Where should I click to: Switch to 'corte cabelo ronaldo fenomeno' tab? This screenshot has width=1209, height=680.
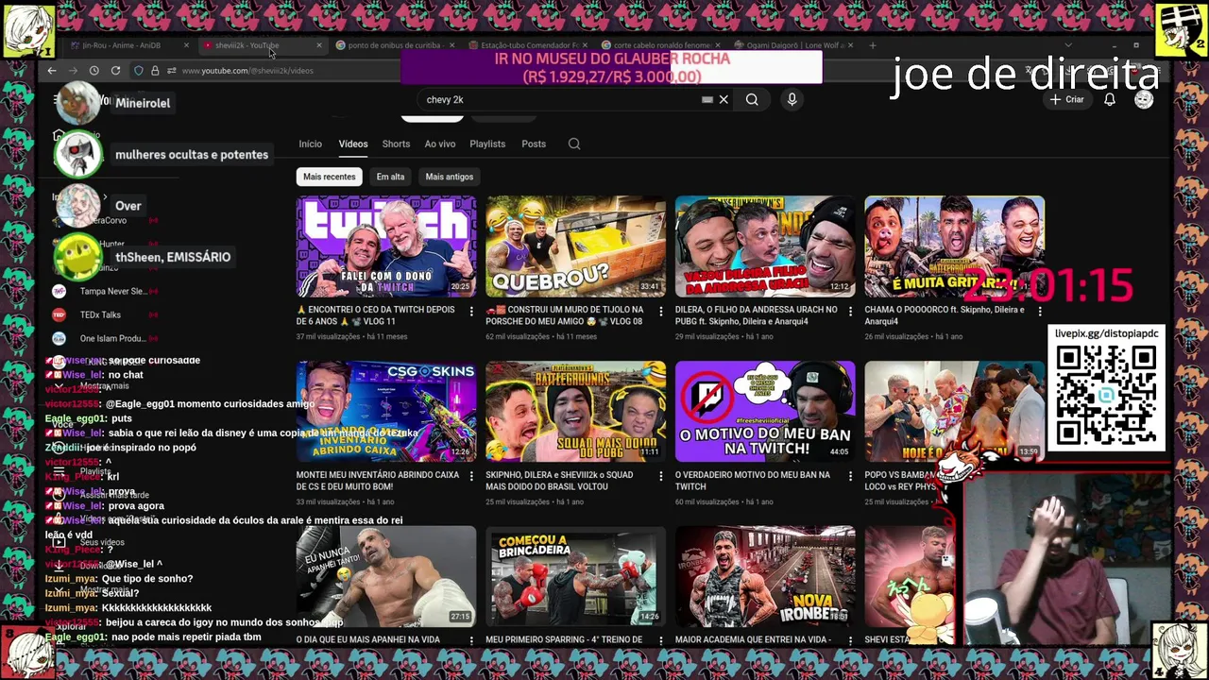pos(661,45)
